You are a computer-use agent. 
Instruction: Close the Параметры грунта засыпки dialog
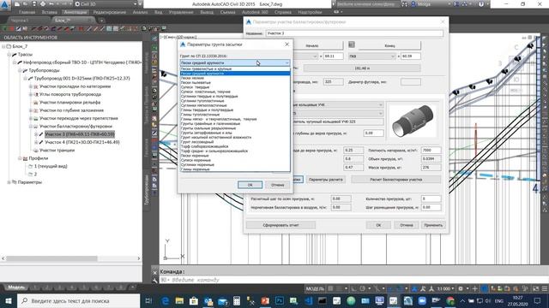point(287,44)
